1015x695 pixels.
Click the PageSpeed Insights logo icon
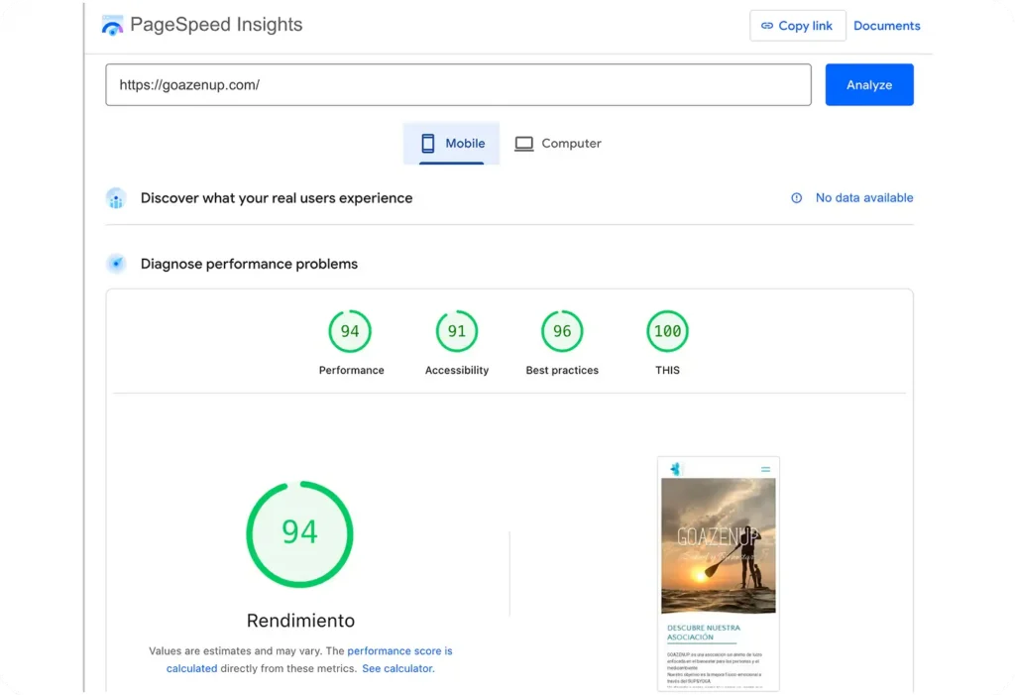click(x=113, y=26)
